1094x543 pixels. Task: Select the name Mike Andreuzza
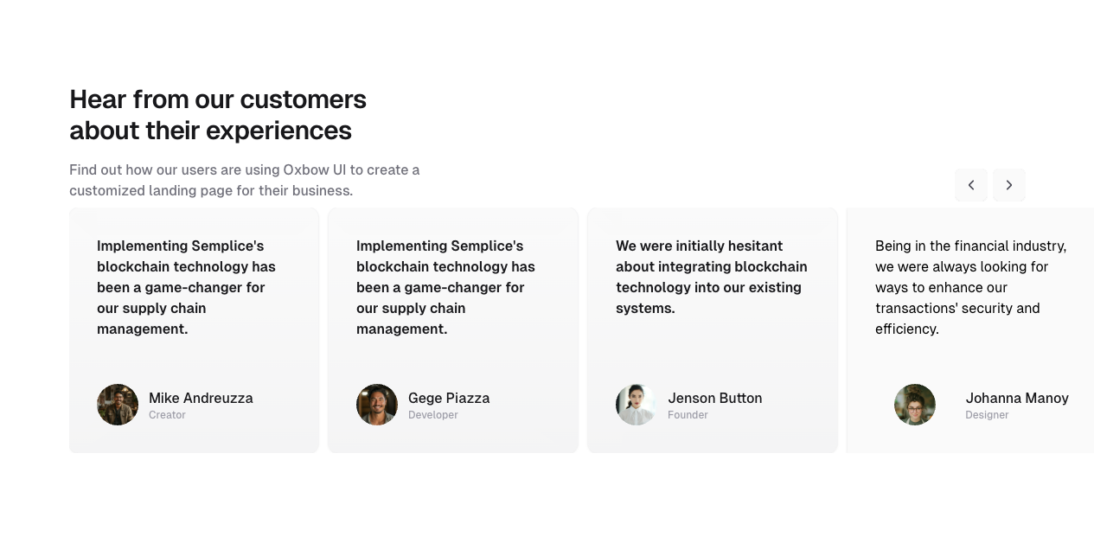(x=201, y=399)
